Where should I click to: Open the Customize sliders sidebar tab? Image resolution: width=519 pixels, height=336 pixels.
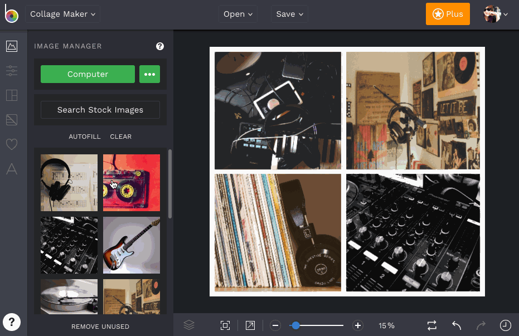[12, 71]
